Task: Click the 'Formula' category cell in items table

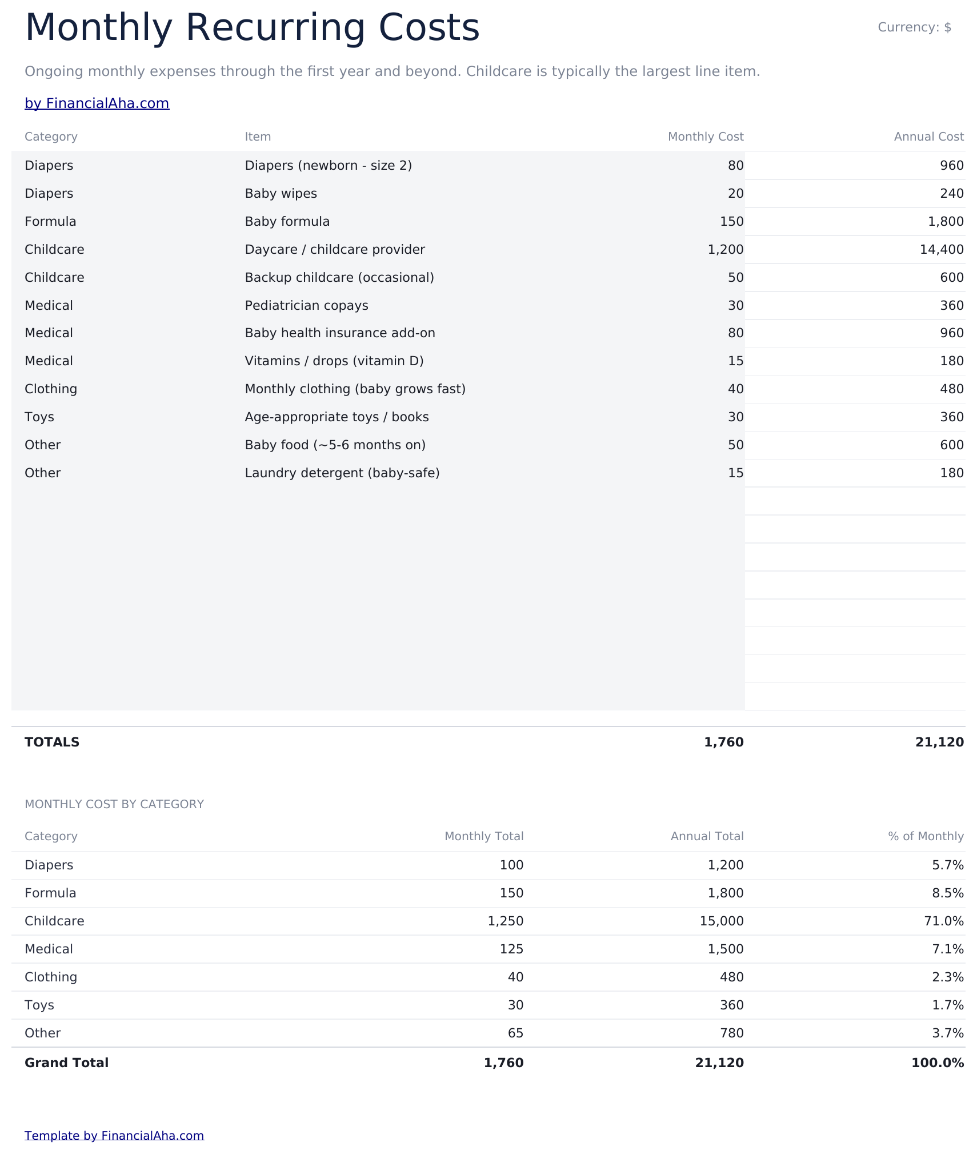Action: click(x=50, y=222)
